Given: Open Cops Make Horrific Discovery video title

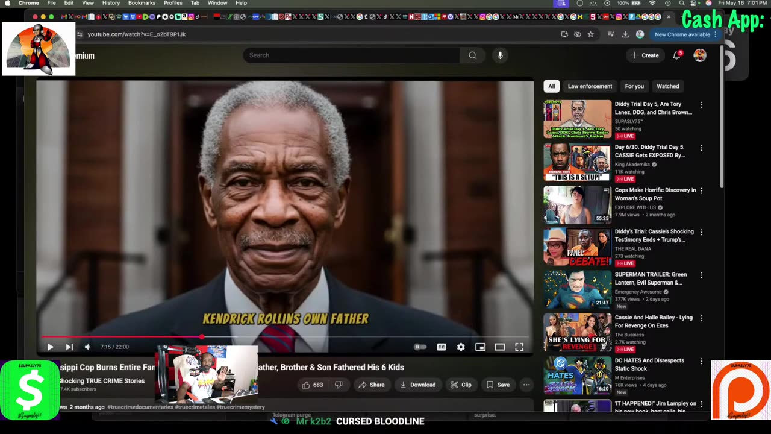Looking at the screenshot, I should [655, 194].
